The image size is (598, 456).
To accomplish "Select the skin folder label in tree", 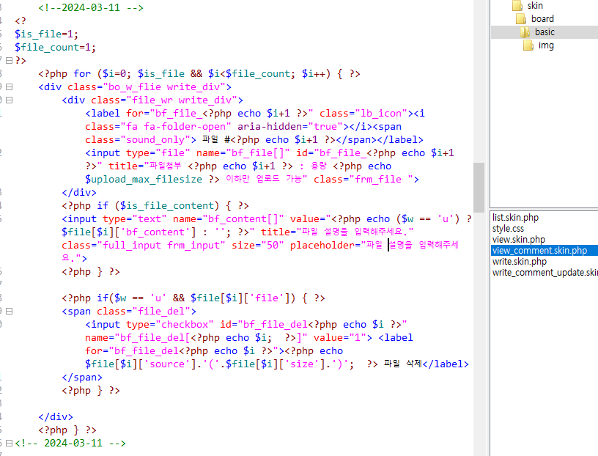I will pos(535,6).
